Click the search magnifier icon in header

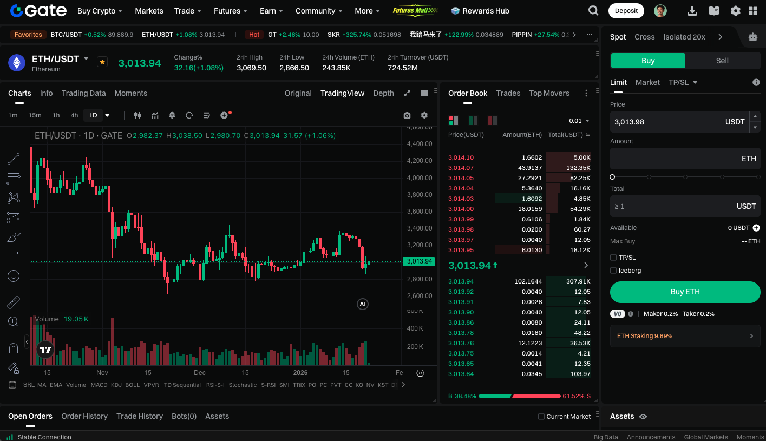click(x=593, y=11)
